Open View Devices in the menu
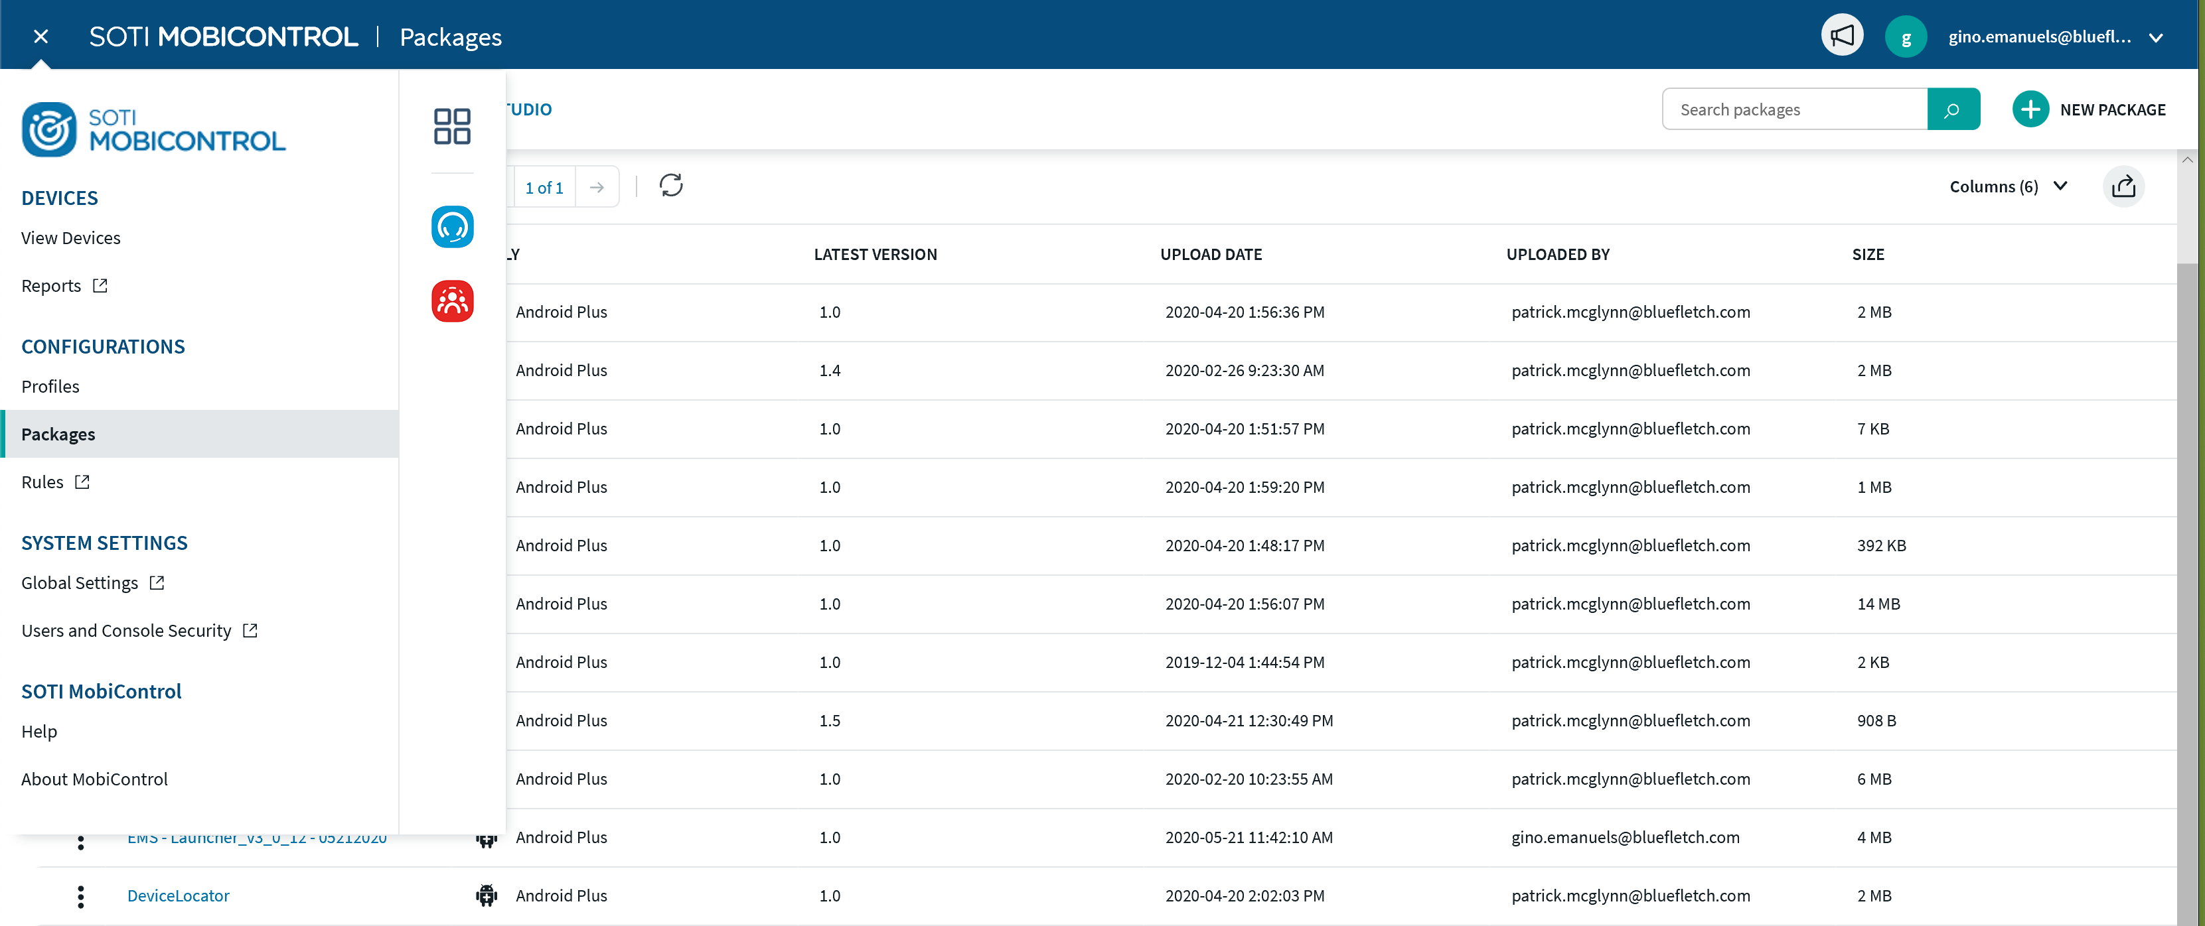The height and width of the screenshot is (926, 2205). 71,237
